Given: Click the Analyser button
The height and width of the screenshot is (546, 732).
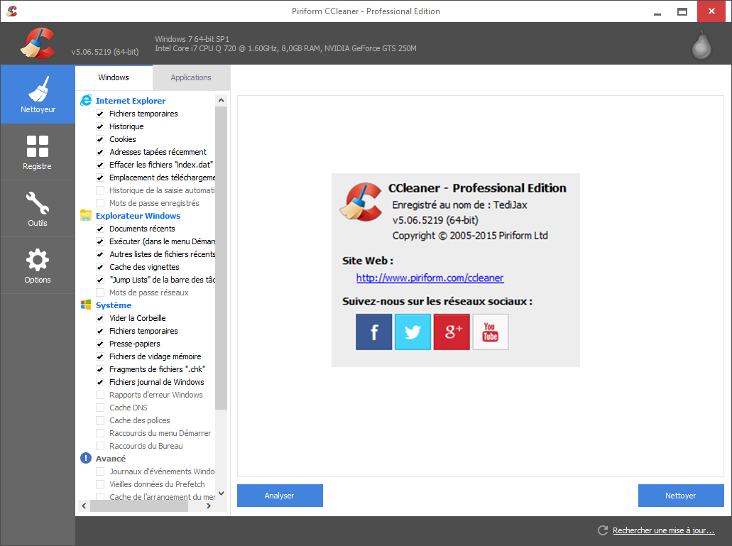Looking at the screenshot, I should (280, 495).
